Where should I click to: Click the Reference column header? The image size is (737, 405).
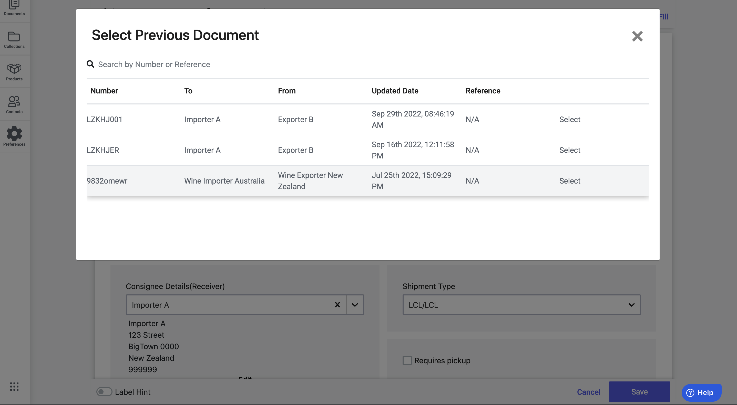click(x=483, y=91)
